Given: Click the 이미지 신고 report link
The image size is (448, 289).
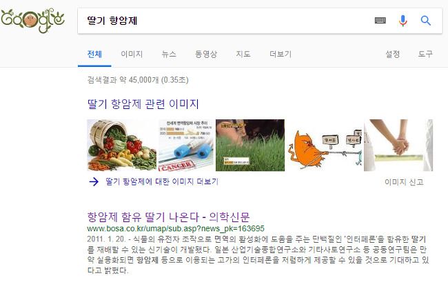Looking at the screenshot, I should pos(404,182).
